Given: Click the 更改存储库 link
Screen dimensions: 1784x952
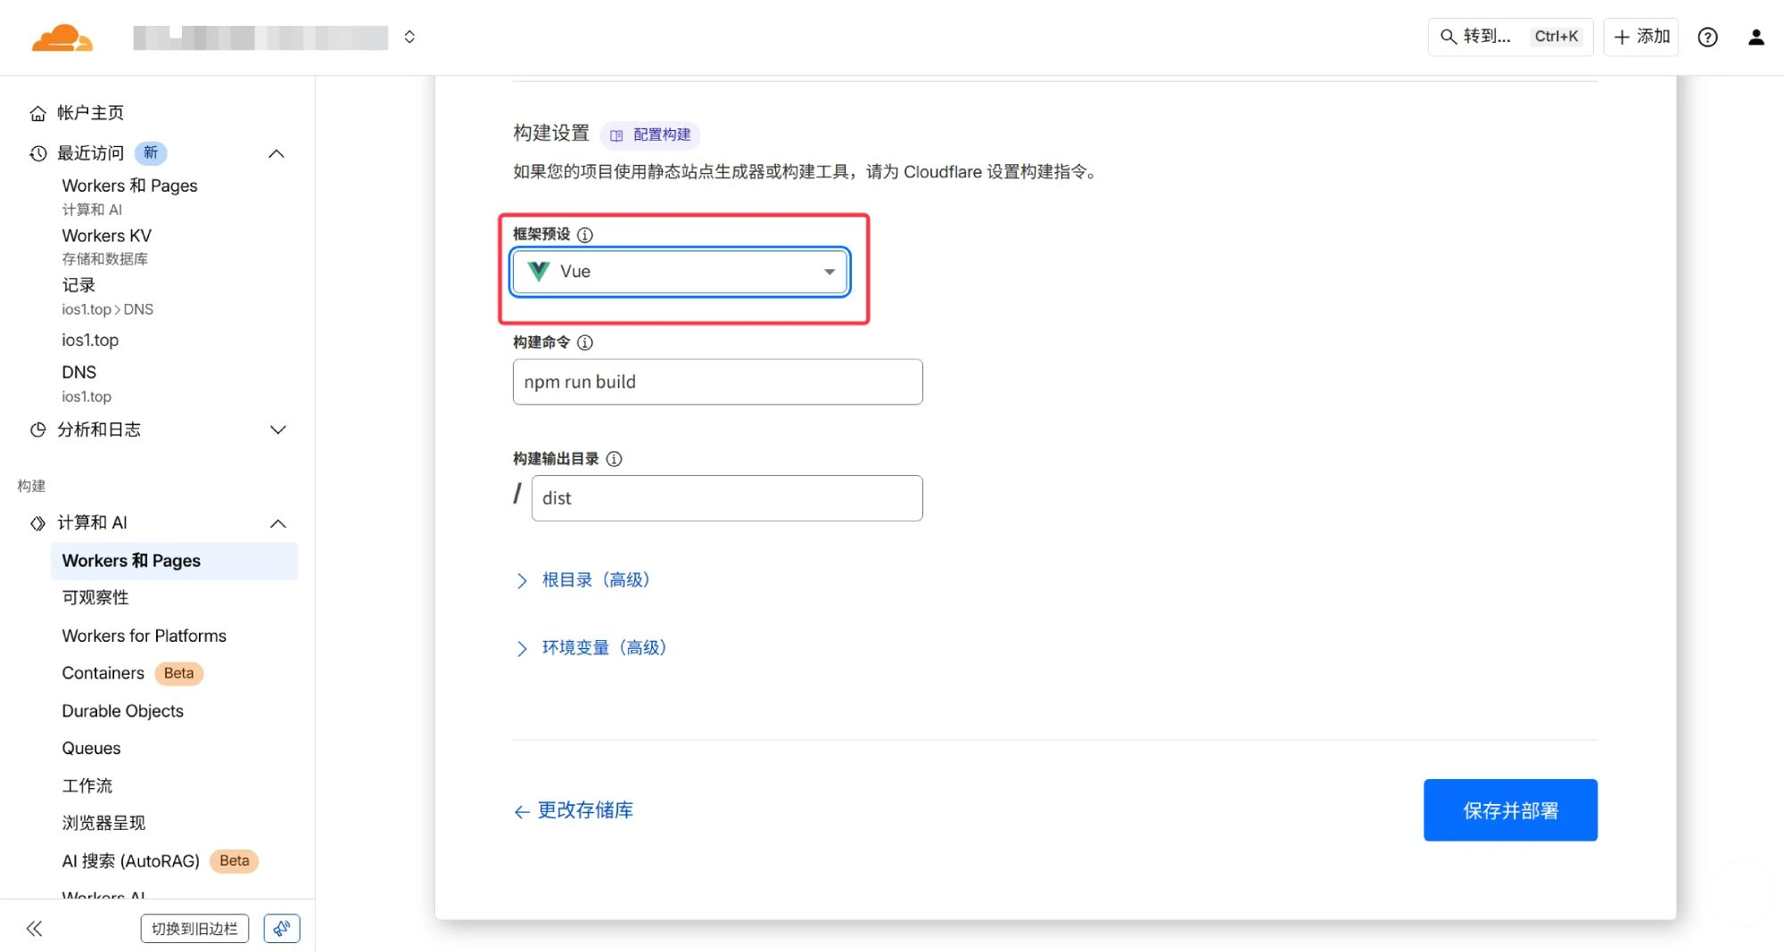Looking at the screenshot, I should [574, 810].
